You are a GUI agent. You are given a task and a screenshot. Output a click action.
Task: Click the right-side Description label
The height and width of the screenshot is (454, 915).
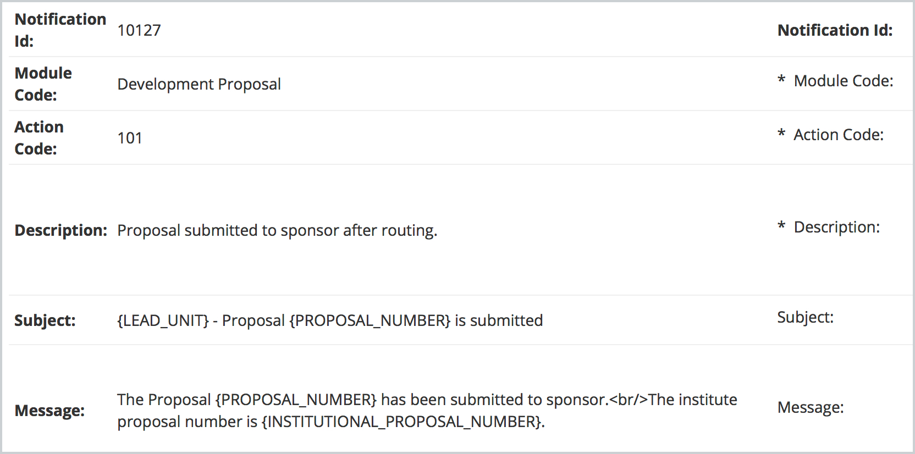(x=837, y=227)
